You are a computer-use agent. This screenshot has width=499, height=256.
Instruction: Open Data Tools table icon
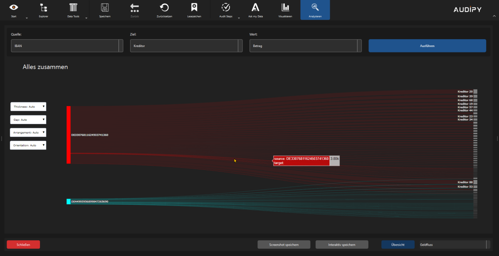click(73, 7)
